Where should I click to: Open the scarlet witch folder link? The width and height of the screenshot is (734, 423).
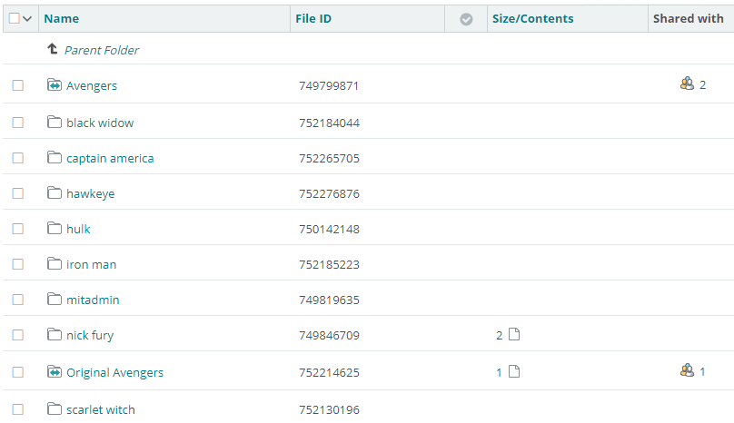pos(101,409)
